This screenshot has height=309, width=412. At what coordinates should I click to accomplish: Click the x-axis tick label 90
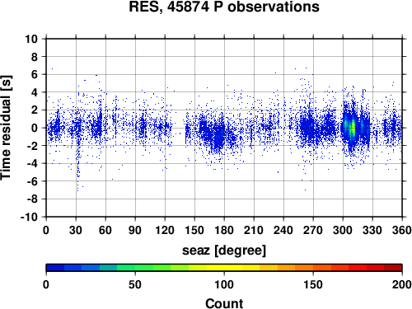point(135,230)
